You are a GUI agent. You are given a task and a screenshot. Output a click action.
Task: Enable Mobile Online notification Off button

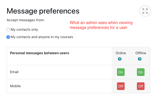(121, 86)
